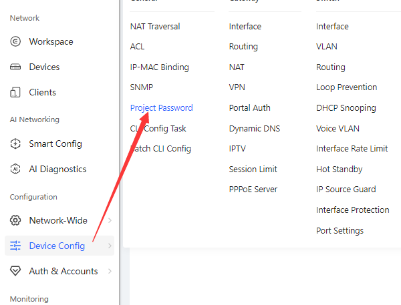Select IP-MAC Binding menu entry

pos(159,67)
